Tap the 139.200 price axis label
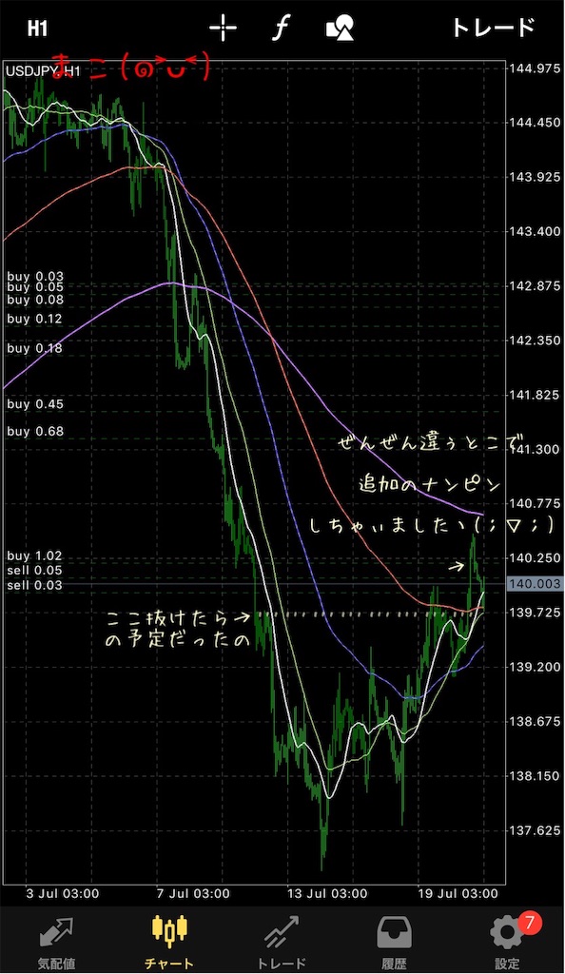This screenshot has width=565, height=974. [535, 667]
